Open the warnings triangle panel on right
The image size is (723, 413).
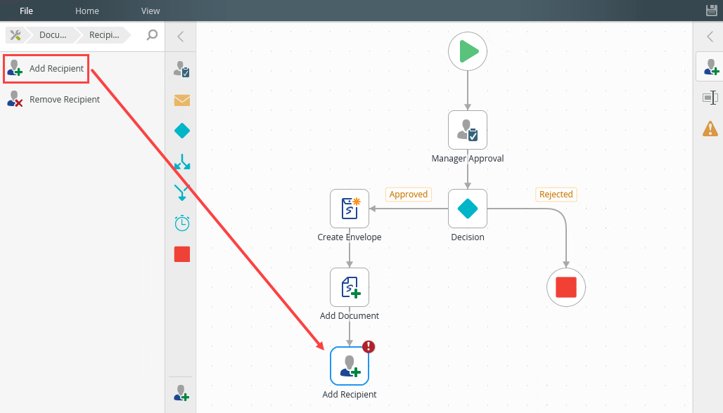click(710, 129)
